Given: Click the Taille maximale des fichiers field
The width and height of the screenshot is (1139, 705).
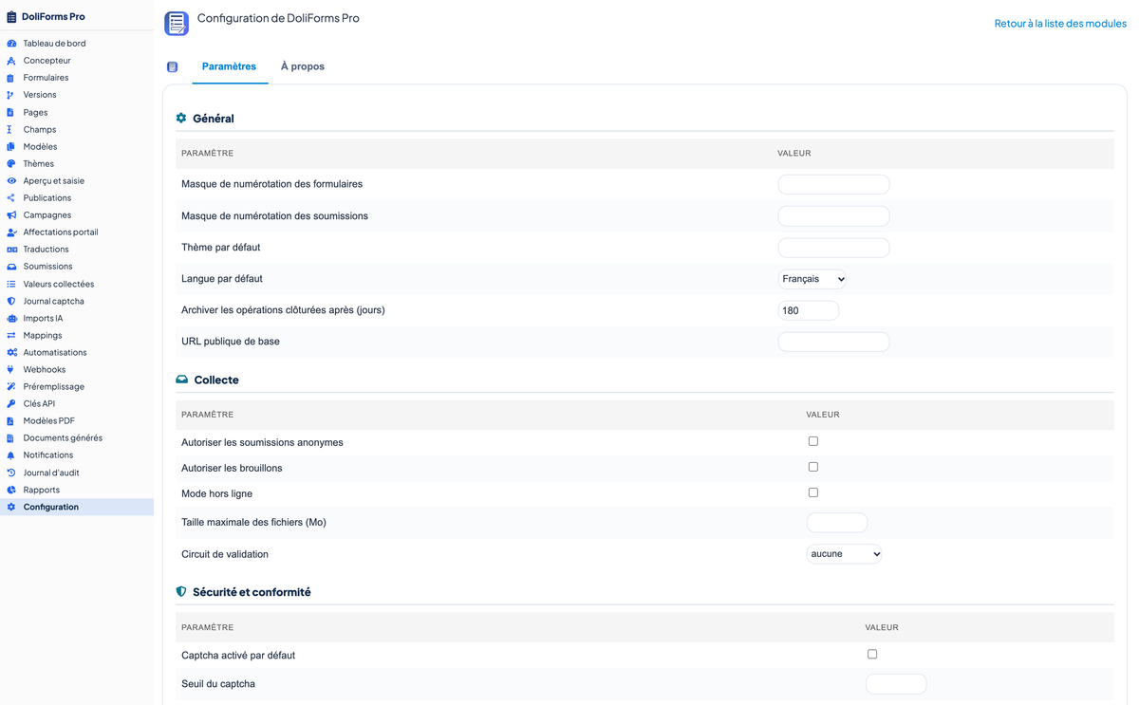Looking at the screenshot, I should click(837, 523).
